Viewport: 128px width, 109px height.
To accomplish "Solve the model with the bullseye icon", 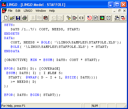I will (90, 18).
